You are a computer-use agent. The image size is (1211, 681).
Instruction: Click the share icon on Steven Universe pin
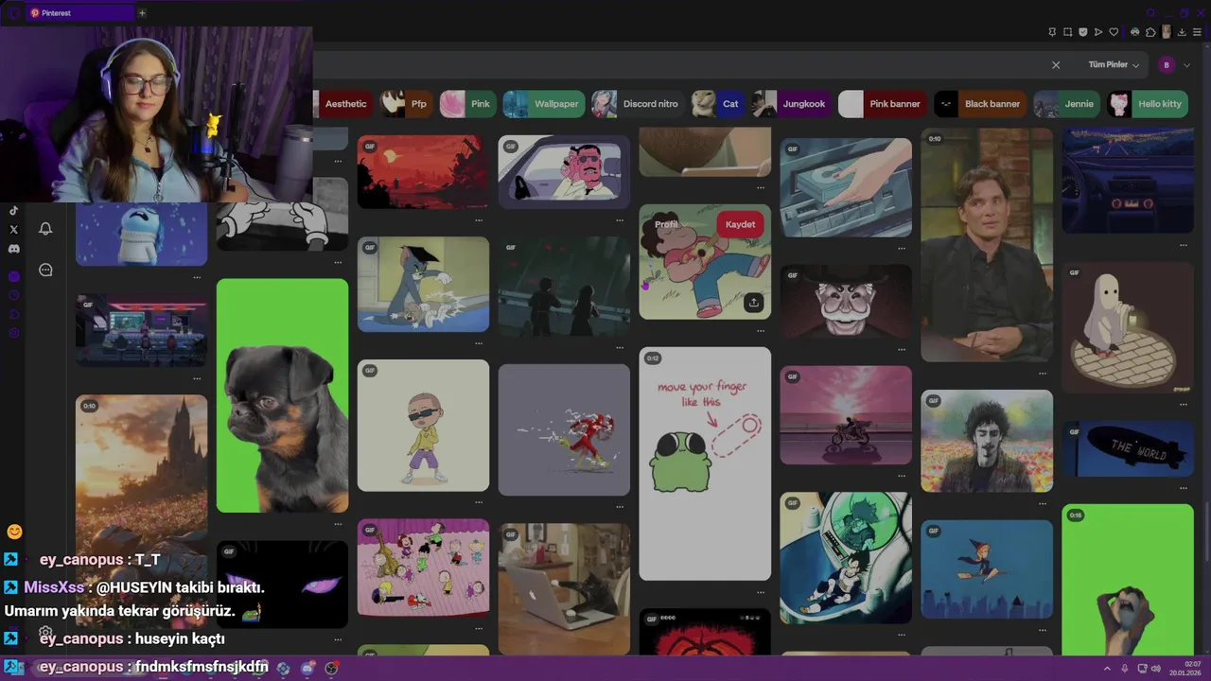(x=753, y=303)
